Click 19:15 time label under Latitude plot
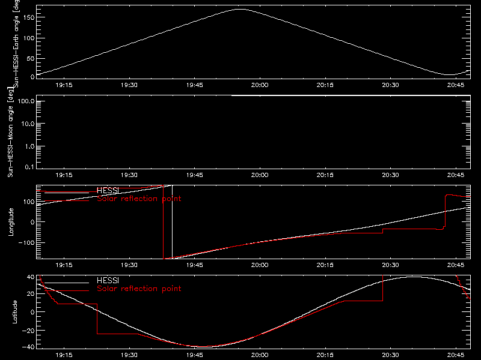This screenshot has width=481, height=360. tap(64, 355)
